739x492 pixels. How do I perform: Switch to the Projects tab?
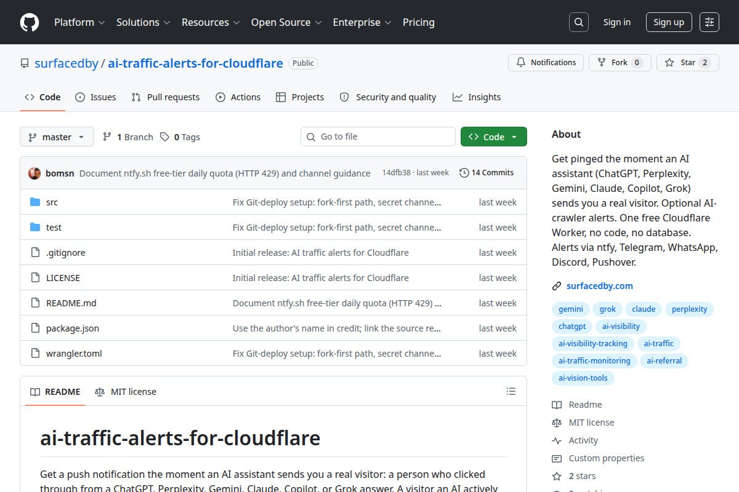pos(300,97)
